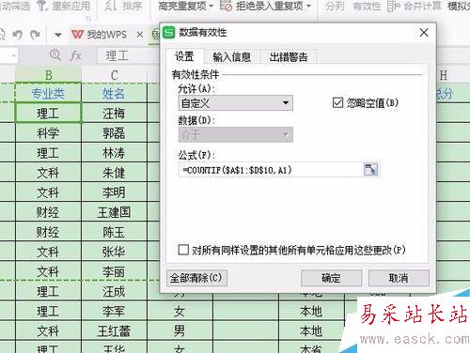Image resolution: width=470 pixels, height=353 pixels.
Task: Select cell containing 李军
Action: (x=114, y=312)
